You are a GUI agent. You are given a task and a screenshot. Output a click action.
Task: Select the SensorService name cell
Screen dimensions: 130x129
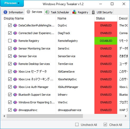67,56
